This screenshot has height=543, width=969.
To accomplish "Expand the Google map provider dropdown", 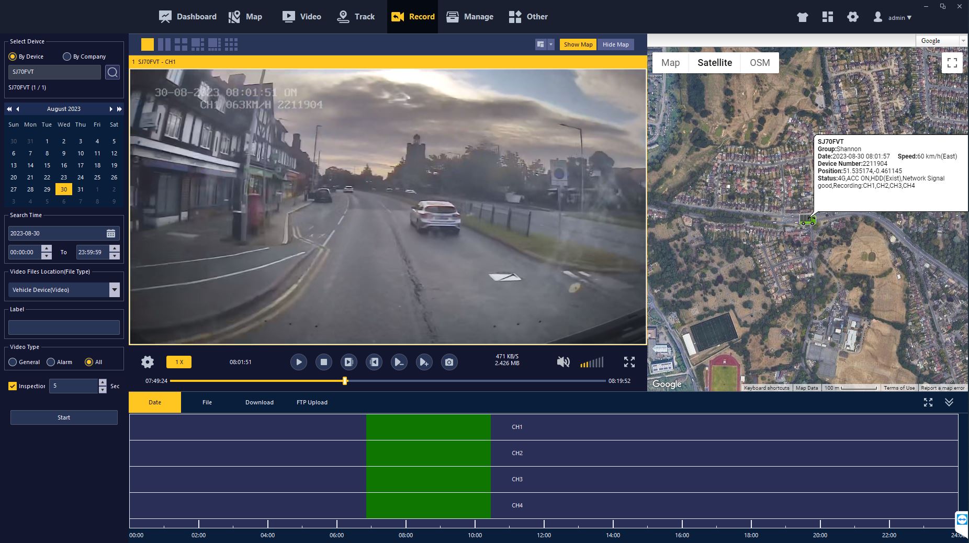I will pos(962,41).
